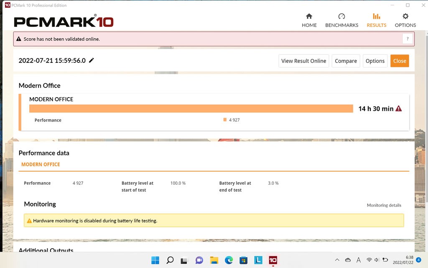Click the OneDrive cloud tray icon
Viewport: 428px width, 268px height.
(348, 260)
